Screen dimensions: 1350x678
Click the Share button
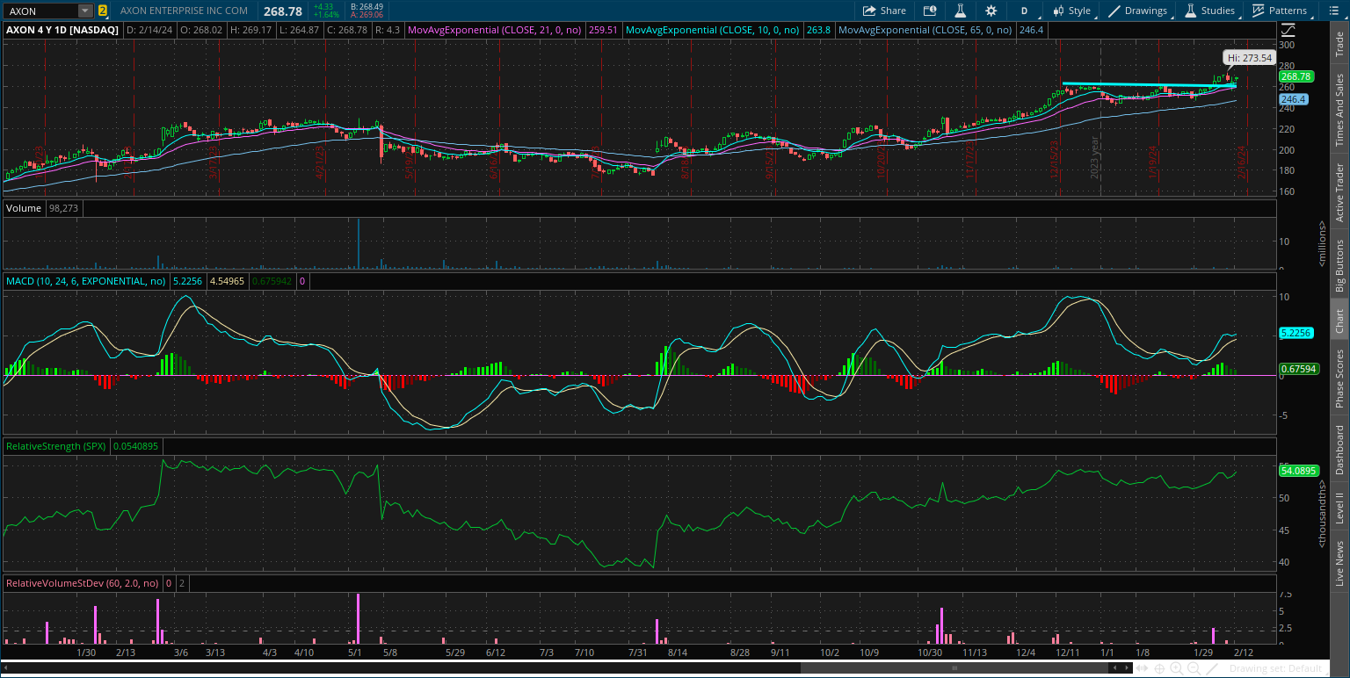click(884, 11)
